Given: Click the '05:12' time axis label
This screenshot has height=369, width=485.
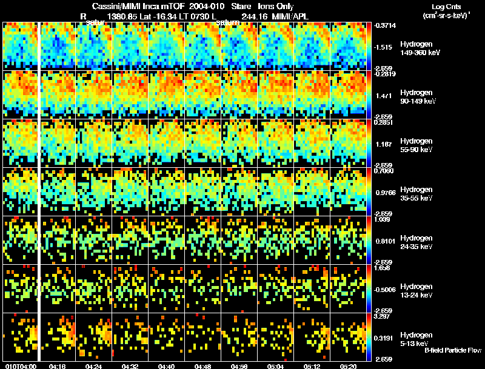Looking at the screenshot, I should pos(312,367).
